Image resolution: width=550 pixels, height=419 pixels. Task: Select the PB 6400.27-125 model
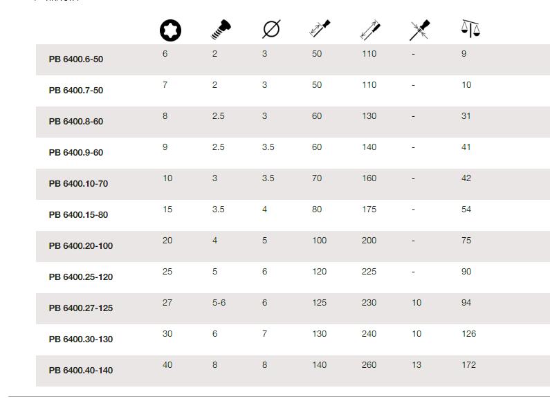click(81, 308)
